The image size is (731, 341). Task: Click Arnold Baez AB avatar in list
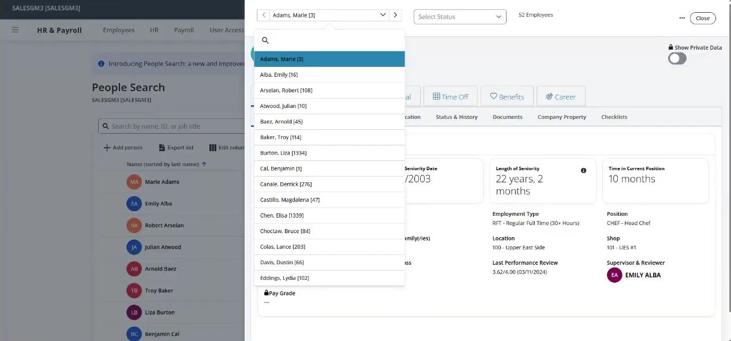click(x=134, y=269)
